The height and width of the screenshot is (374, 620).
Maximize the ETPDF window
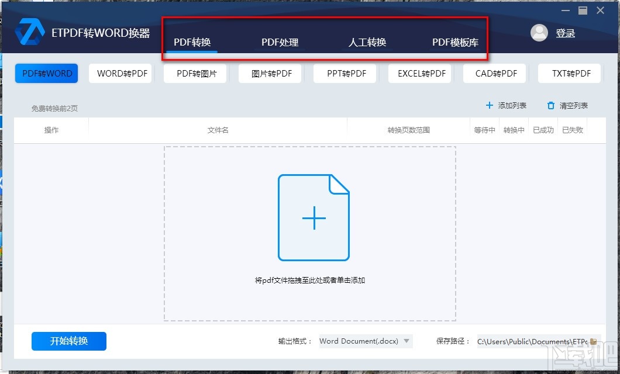pos(583,11)
